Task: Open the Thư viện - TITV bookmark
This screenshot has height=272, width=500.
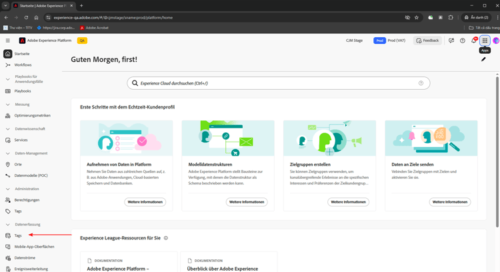Action: click(18, 28)
